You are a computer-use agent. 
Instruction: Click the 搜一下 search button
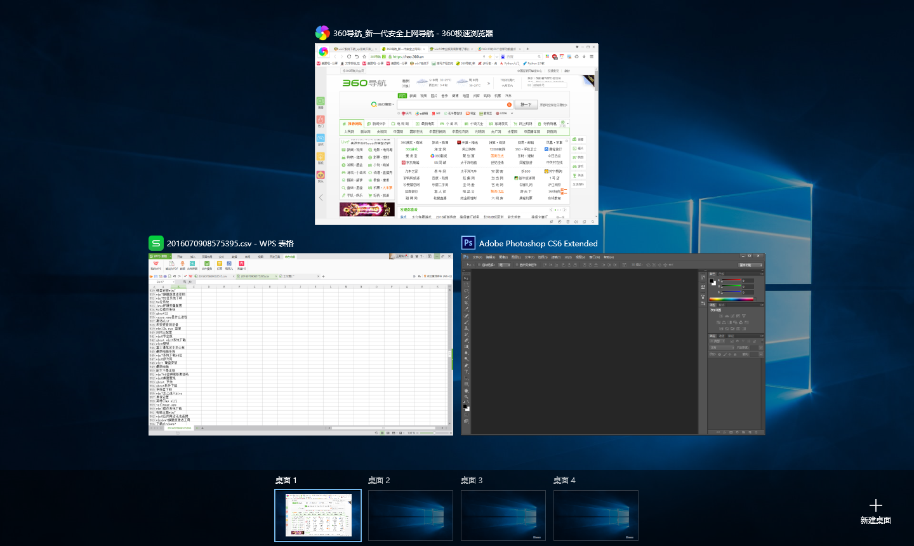click(x=526, y=104)
